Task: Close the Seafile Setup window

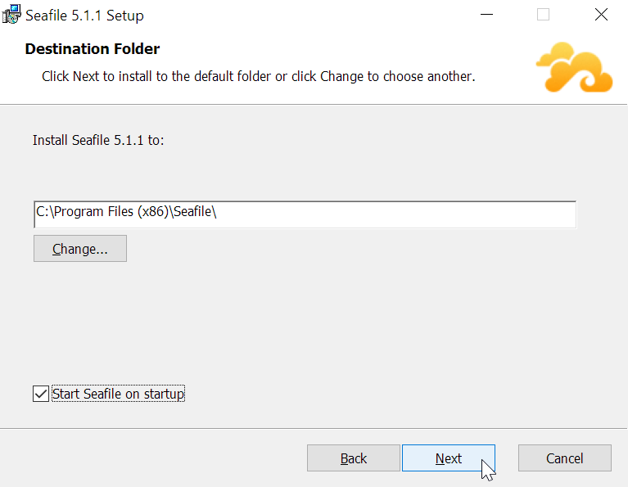Action: tap(601, 15)
